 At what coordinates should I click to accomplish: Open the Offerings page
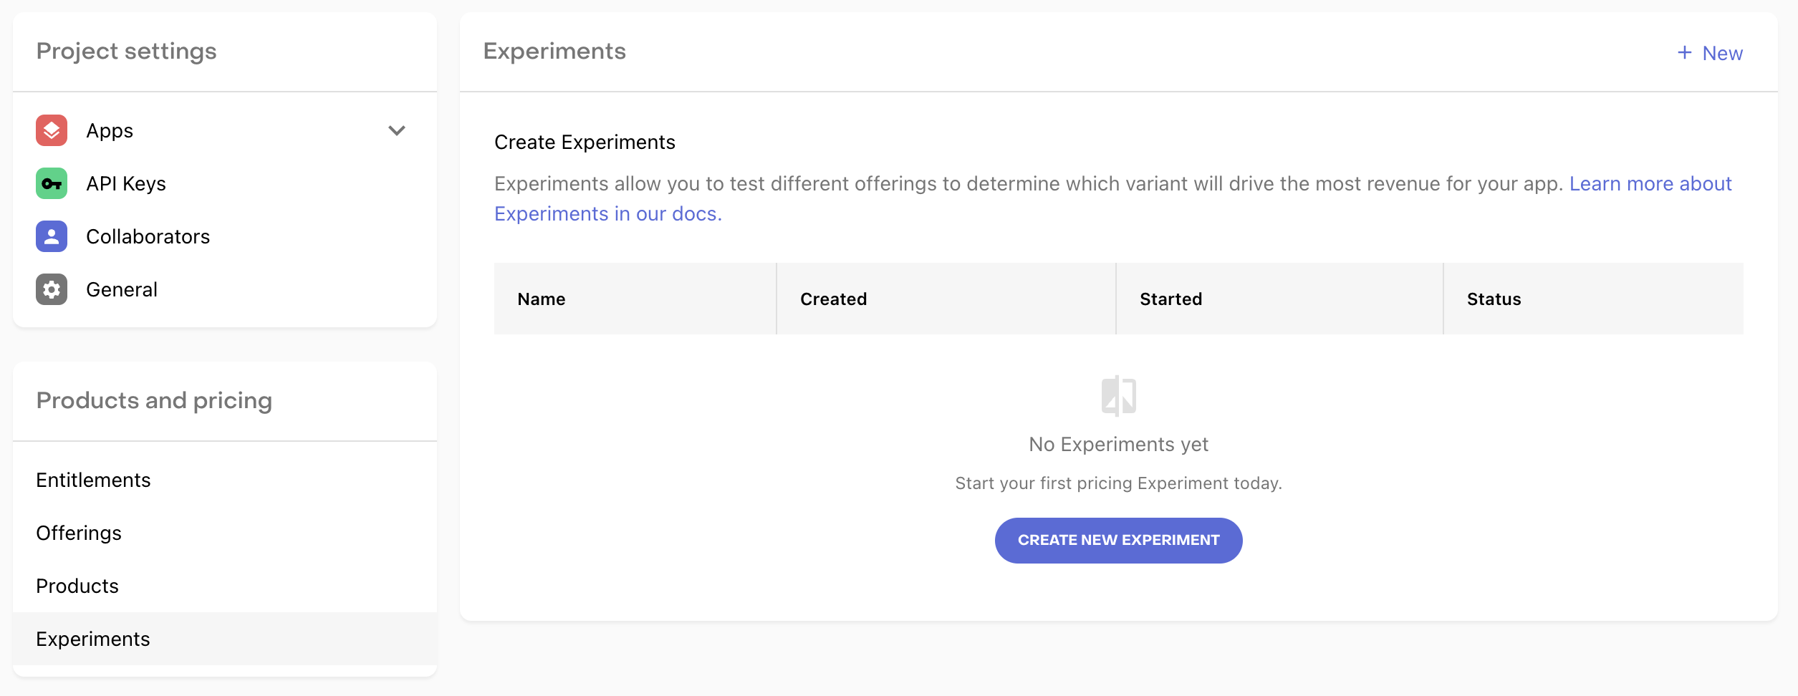(x=79, y=533)
